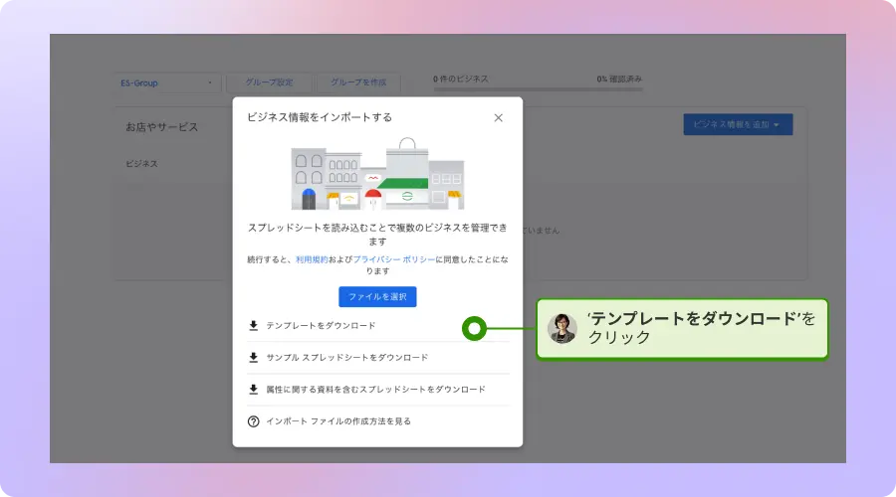Click the storefront illustration in the dialog
Viewport: 896px width, 497px height.
tap(377, 174)
